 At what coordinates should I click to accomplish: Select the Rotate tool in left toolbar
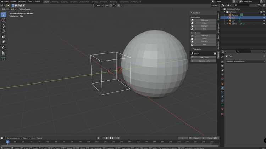(x=3, y=31)
